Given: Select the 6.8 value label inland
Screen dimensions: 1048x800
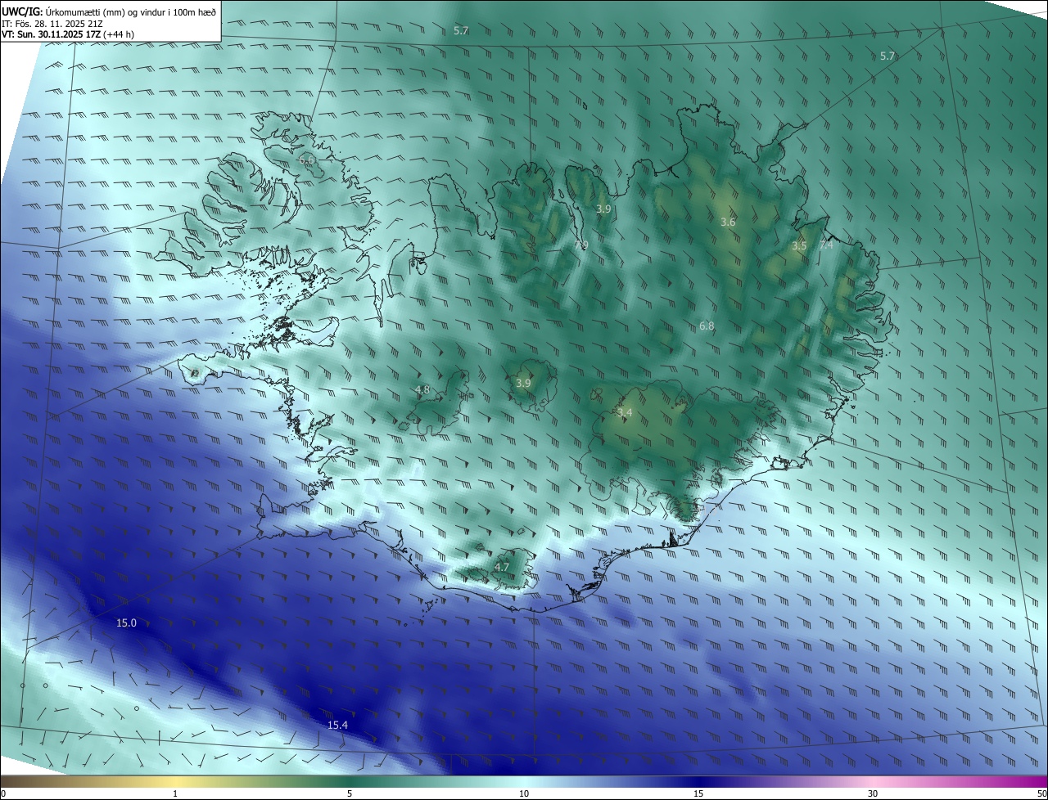Looking at the screenshot, I should tap(707, 326).
